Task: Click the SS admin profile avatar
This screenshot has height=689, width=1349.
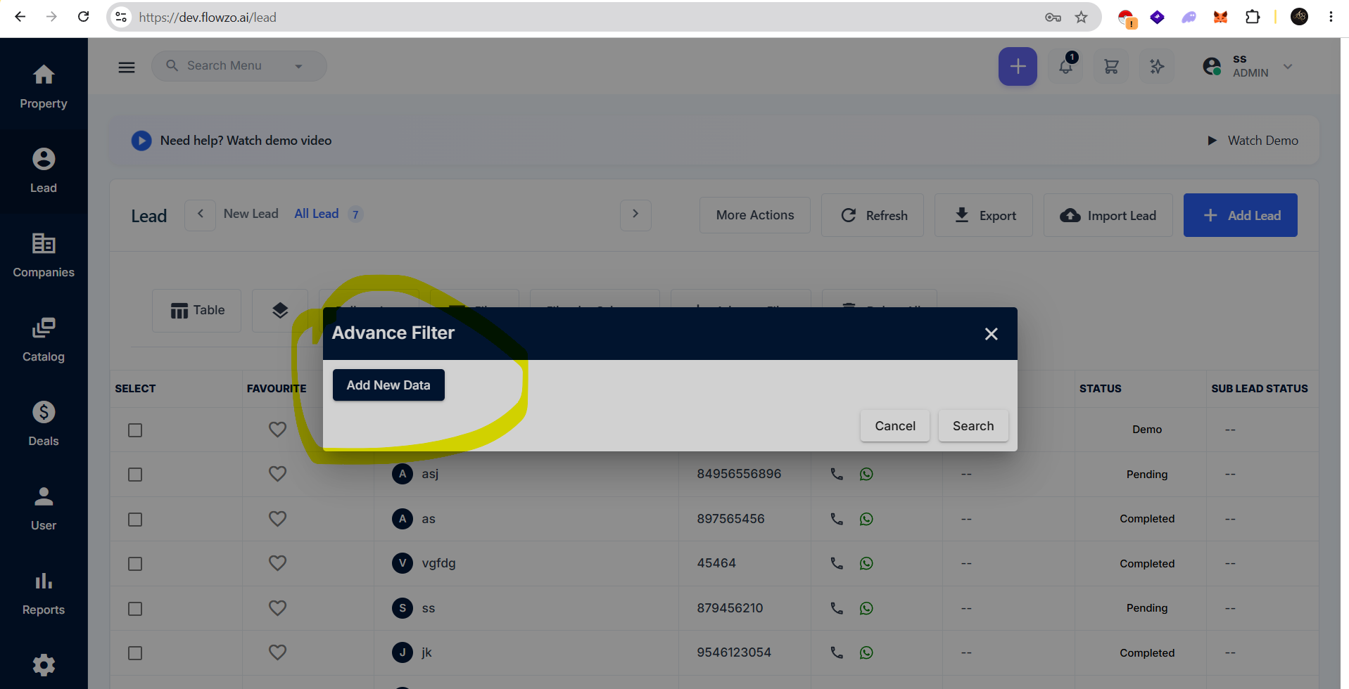Action: coord(1212,67)
